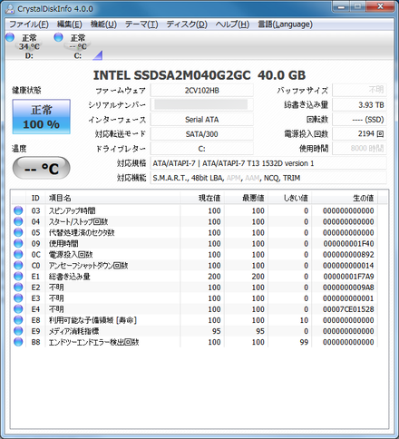Open the テーマ(T) menu
The width and height of the screenshot is (399, 439).
click(x=141, y=24)
